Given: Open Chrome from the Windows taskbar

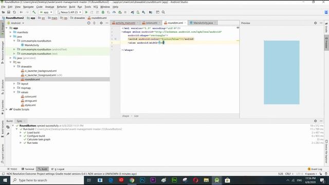Looking at the screenshot, I should pyautogui.click(x=132, y=180).
